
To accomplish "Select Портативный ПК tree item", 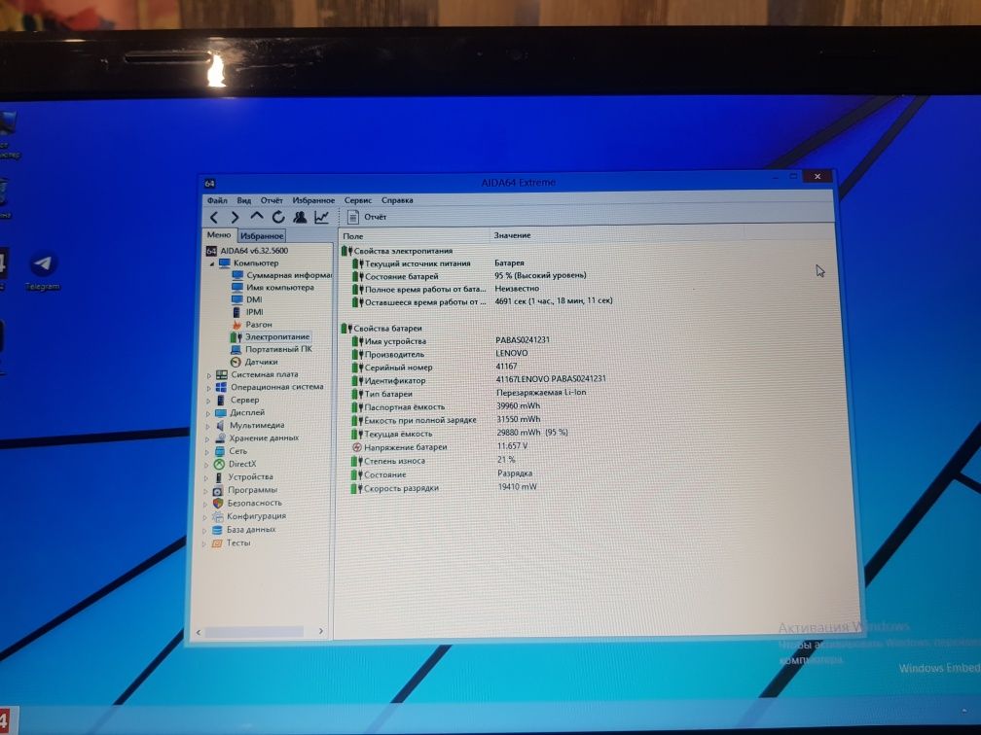I will pos(271,349).
